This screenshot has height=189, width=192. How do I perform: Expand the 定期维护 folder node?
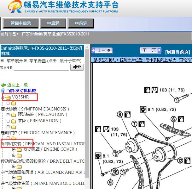(x=8, y=127)
